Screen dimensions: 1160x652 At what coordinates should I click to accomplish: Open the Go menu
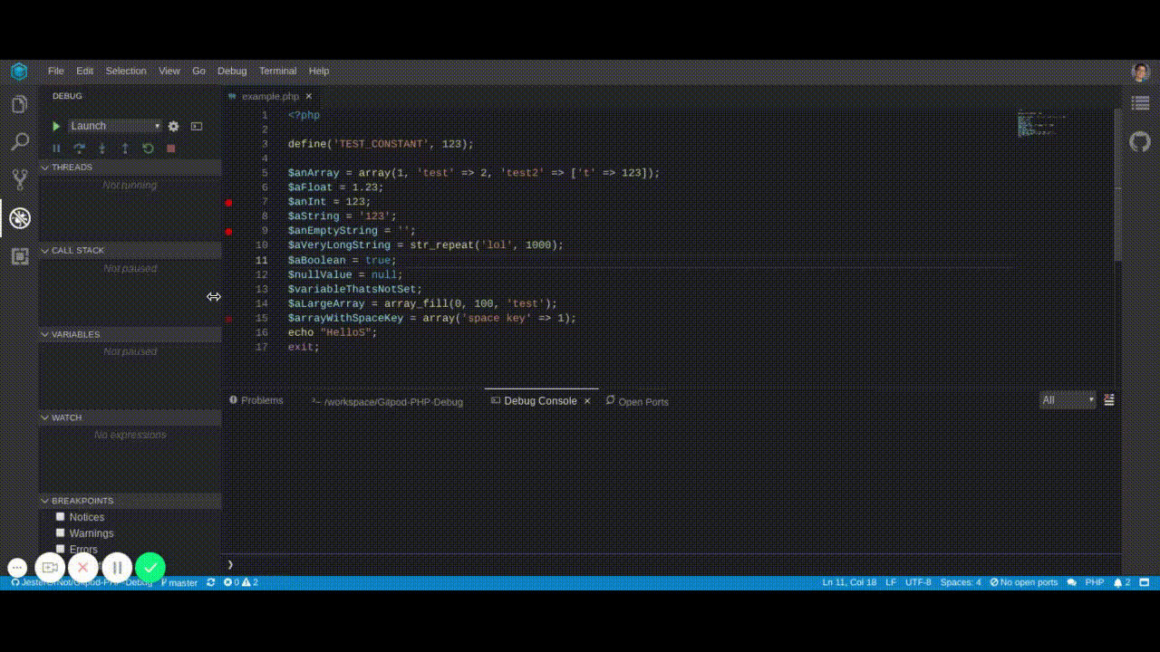[x=198, y=71]
